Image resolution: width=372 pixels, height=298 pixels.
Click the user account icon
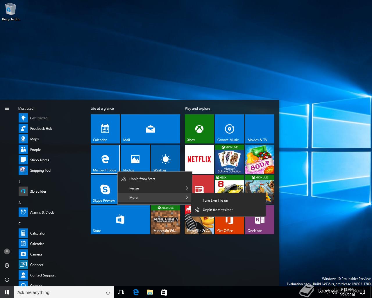pos(7,251)
